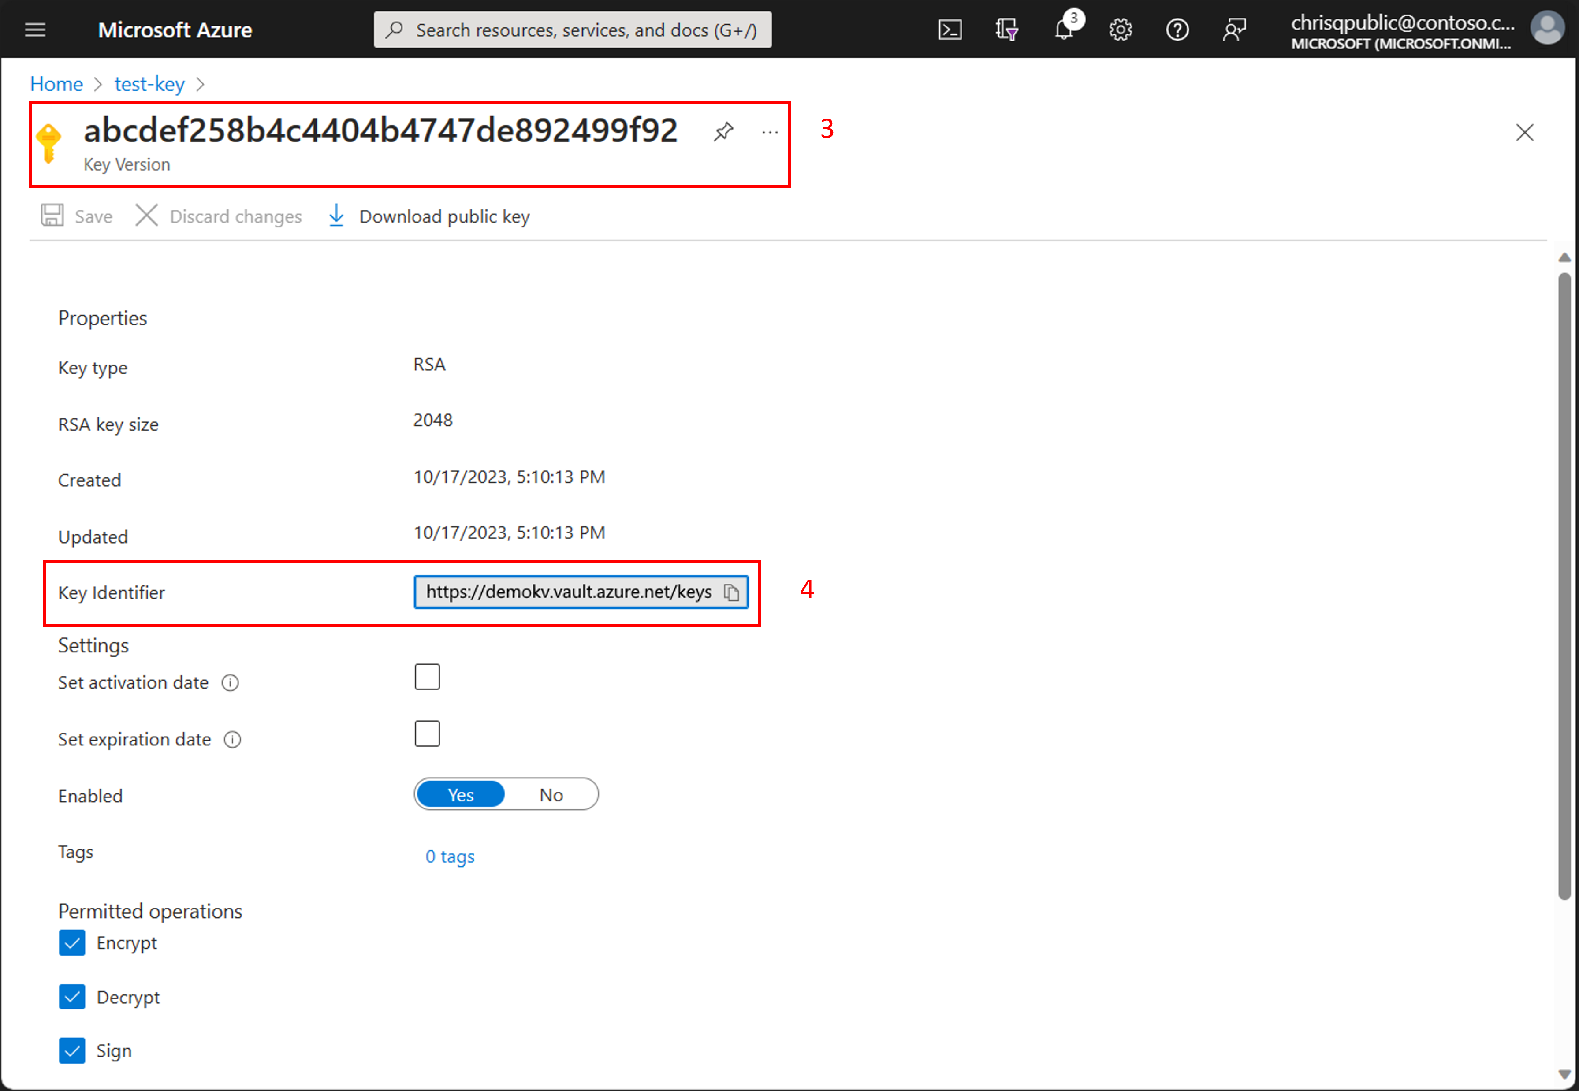This screenshot has height=1091, width=1579.
Task: Open the account profile avatar menu
Action: [x=1547, y=30]
